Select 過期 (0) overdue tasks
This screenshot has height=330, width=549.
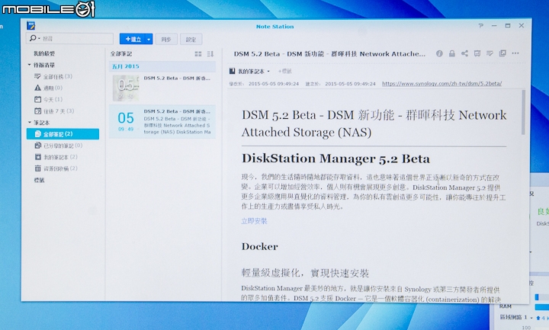48,88
